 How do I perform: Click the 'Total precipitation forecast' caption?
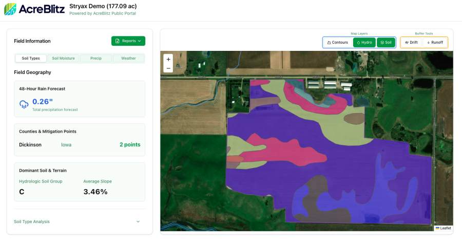click(55, 110)
